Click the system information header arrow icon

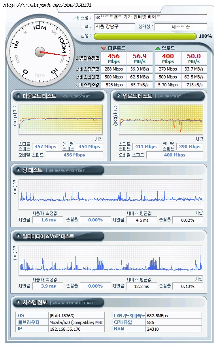[x=18, y=302]
